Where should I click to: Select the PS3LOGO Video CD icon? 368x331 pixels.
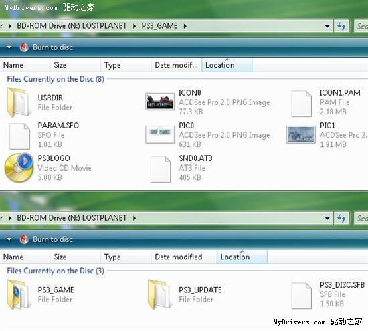(x=19, y=168)
